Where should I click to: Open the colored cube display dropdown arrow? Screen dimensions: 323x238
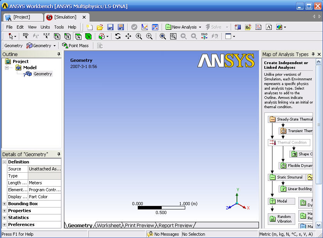(285, 27)
